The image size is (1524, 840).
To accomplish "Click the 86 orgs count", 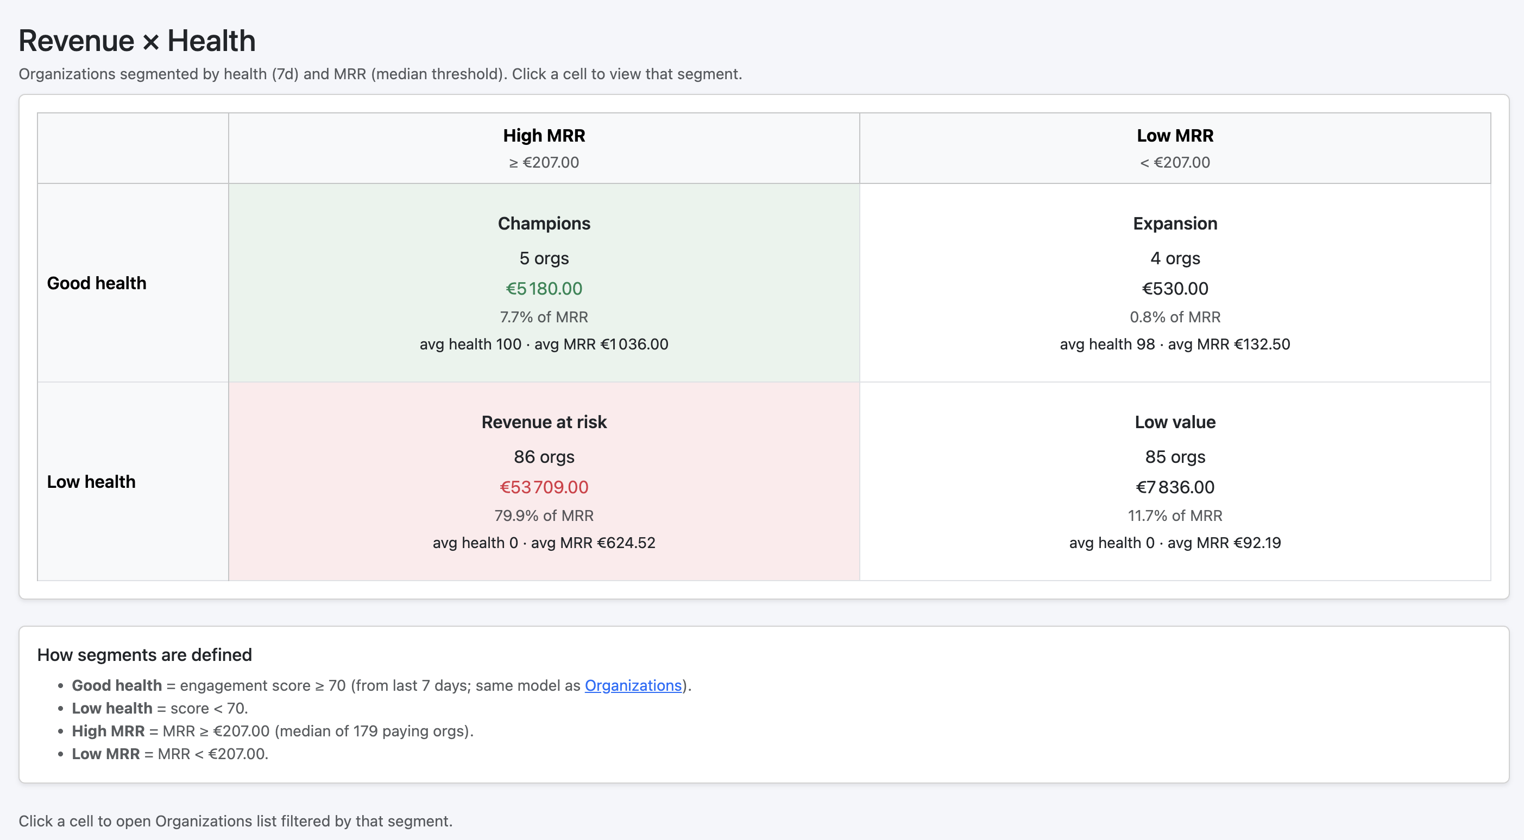I will [544, 456].
